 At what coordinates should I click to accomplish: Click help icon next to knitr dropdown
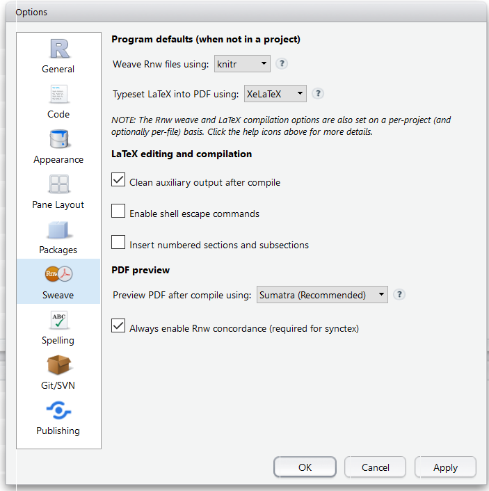282,64
